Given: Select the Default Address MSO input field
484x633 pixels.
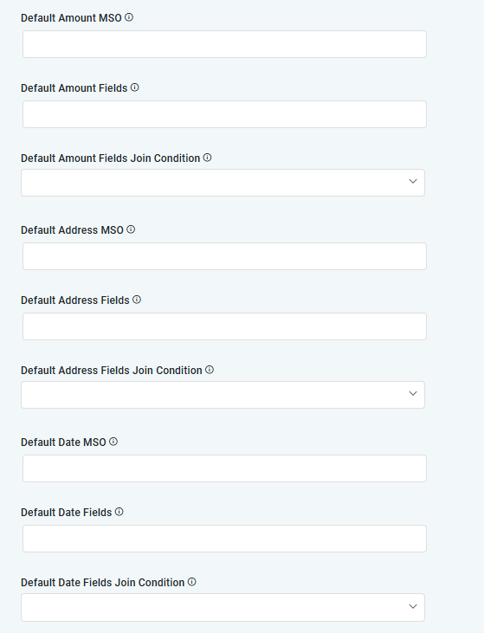Looking at the screenshot, I should (224, 256).
